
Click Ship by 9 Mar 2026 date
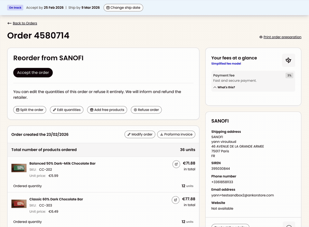(90, 8)
